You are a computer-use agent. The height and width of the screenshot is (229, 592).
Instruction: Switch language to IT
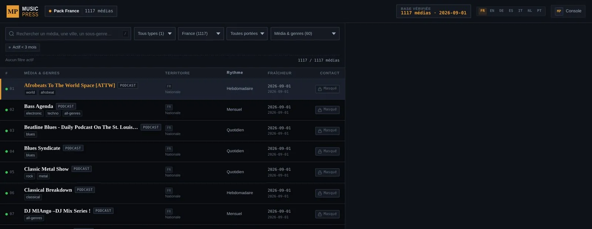pos(521,11)
